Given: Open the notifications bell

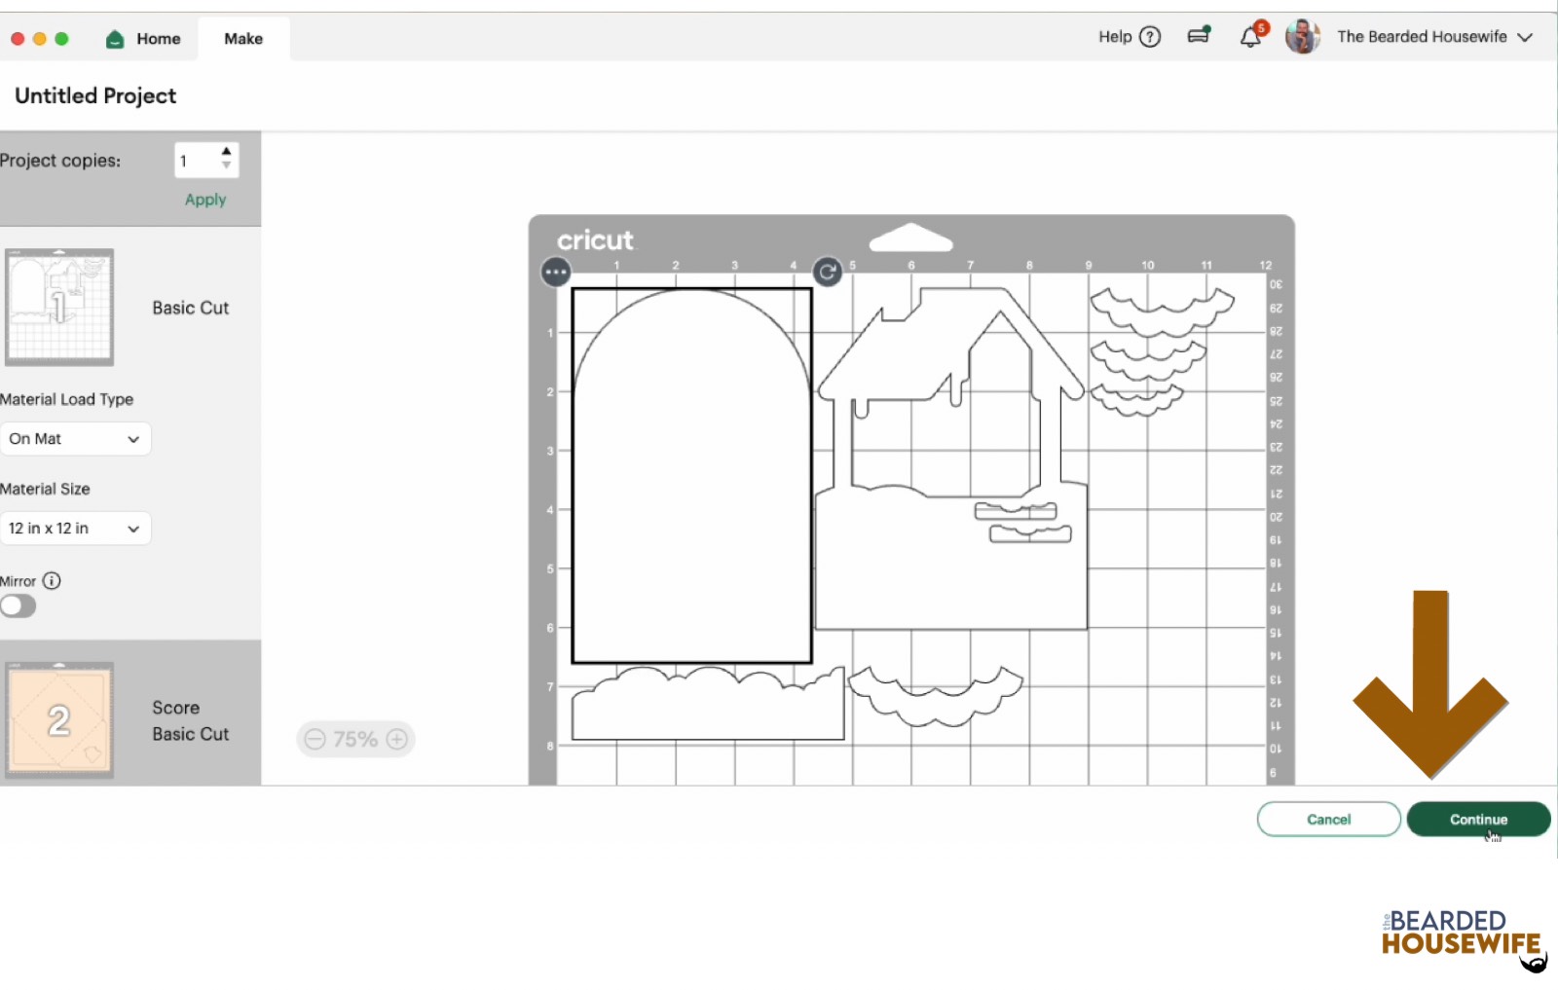Looking at the screenshot, I should (x=1250, y=37).
